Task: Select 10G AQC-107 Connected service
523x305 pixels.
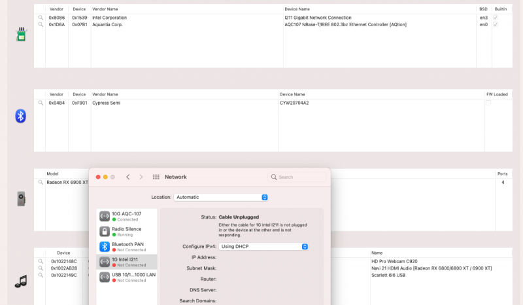Action: click(127, 216)
